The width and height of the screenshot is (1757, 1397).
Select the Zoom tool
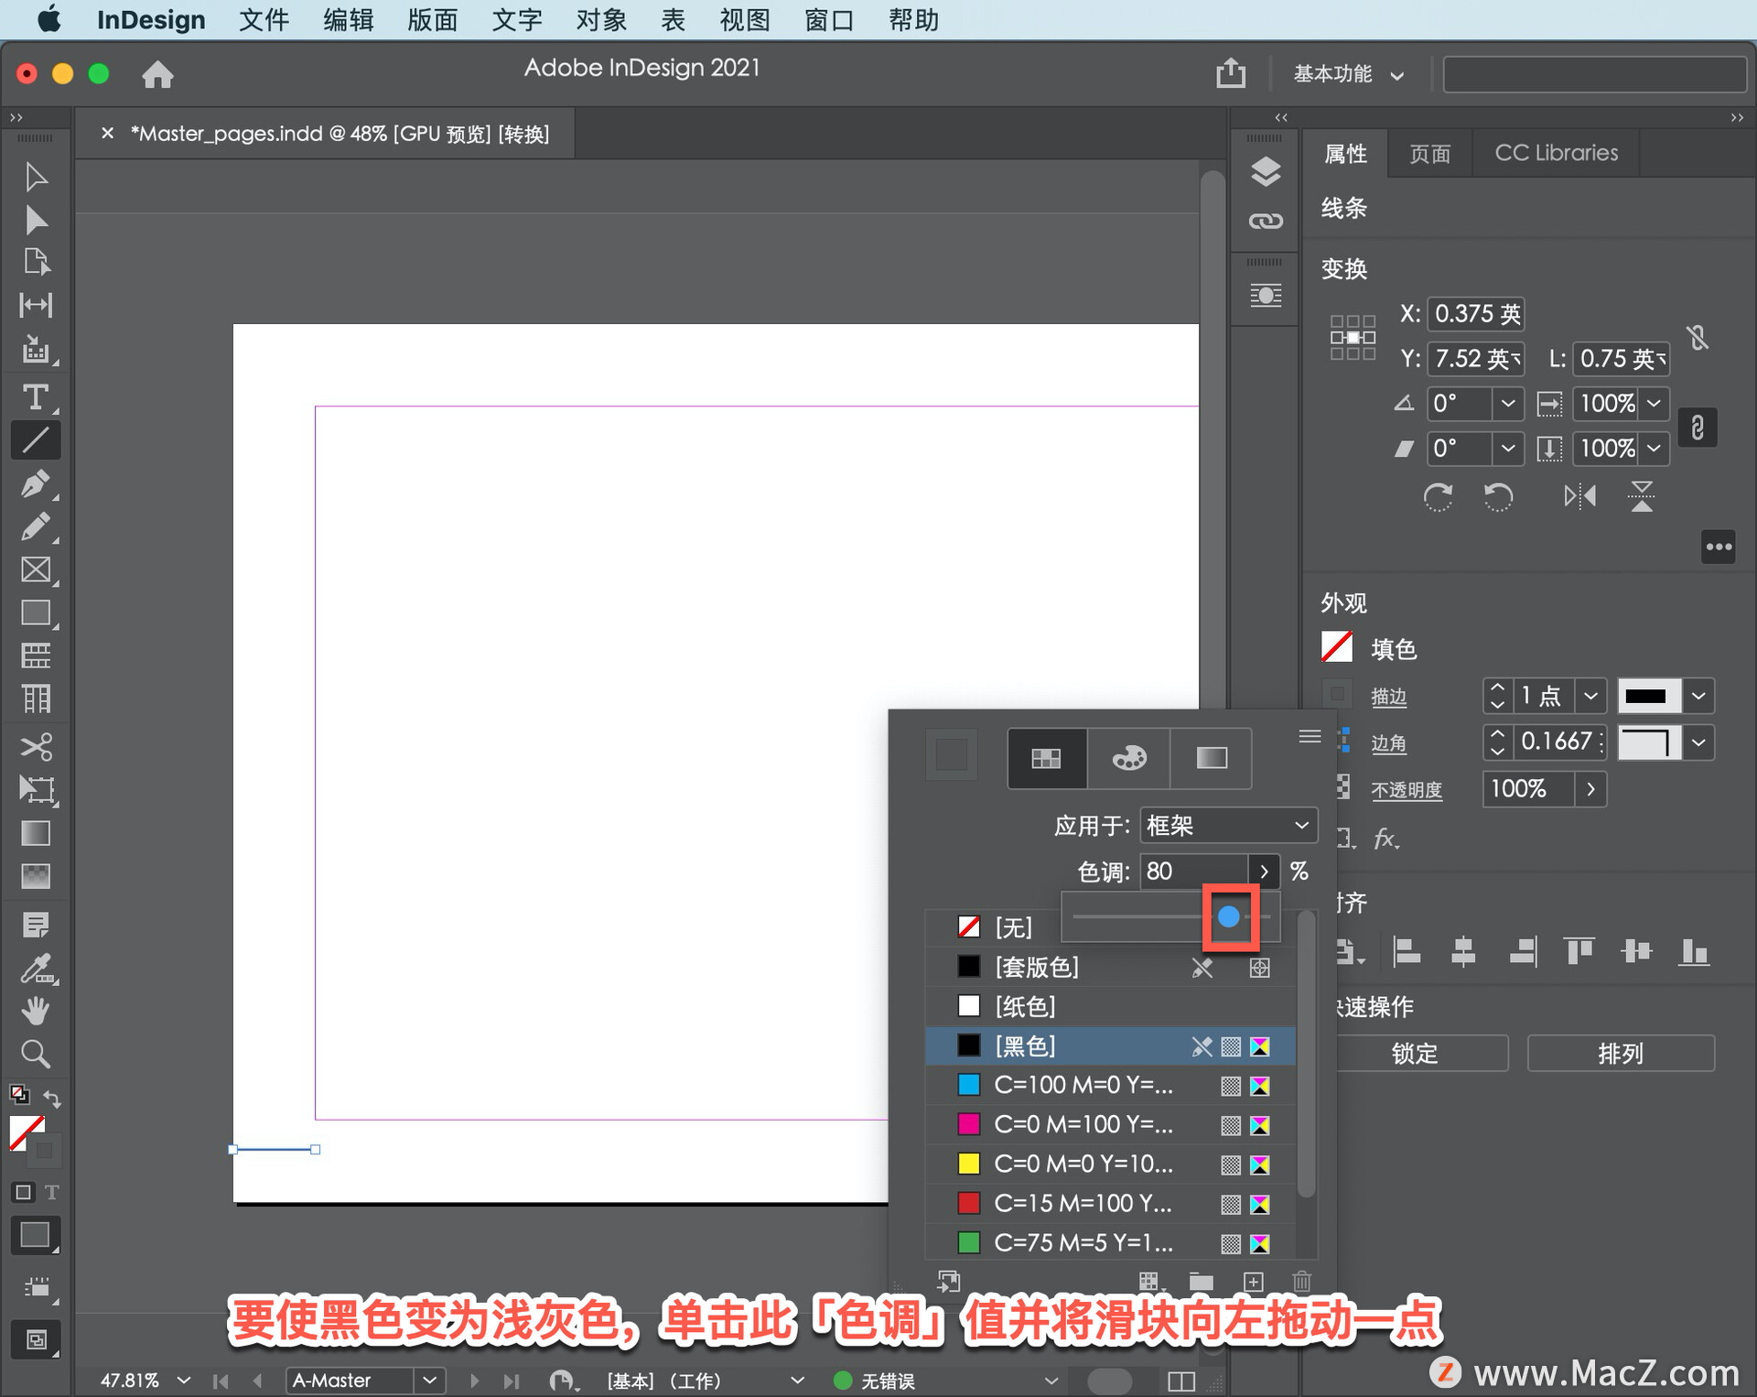(x=36, y=1055)
